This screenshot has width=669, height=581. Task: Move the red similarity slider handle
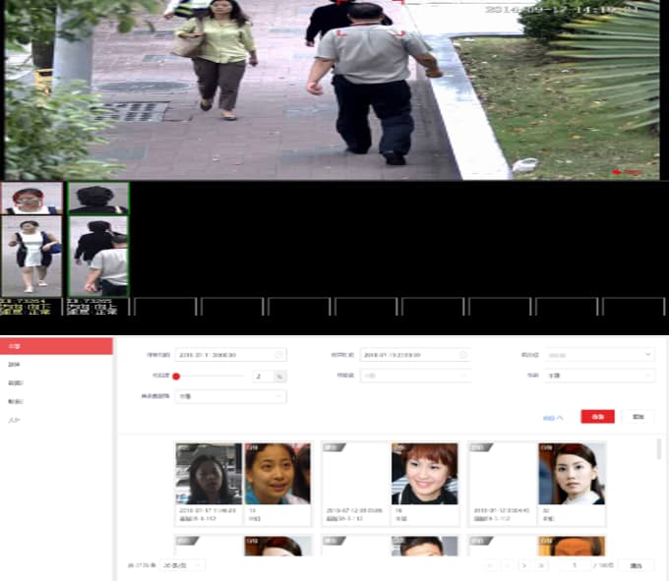176,376
